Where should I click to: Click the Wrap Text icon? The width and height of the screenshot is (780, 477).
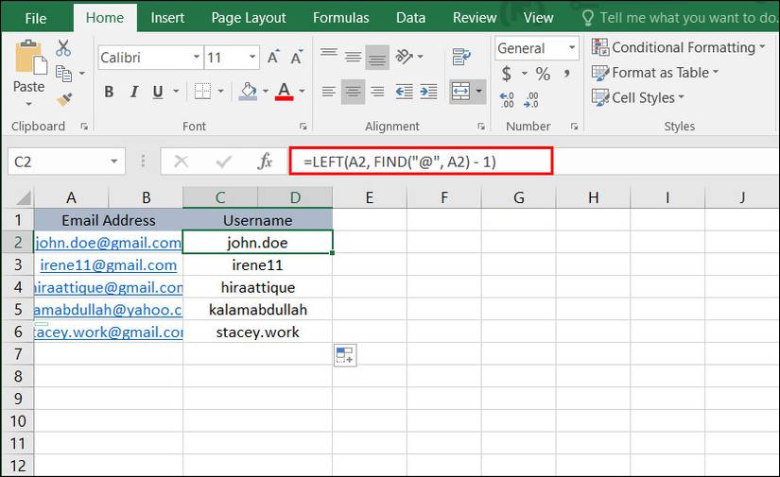point(461,57)
